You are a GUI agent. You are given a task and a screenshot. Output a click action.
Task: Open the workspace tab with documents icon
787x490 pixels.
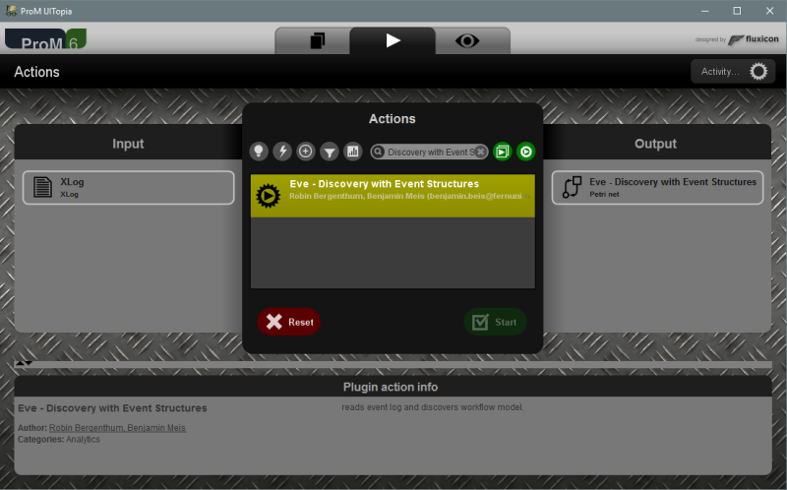317,40
